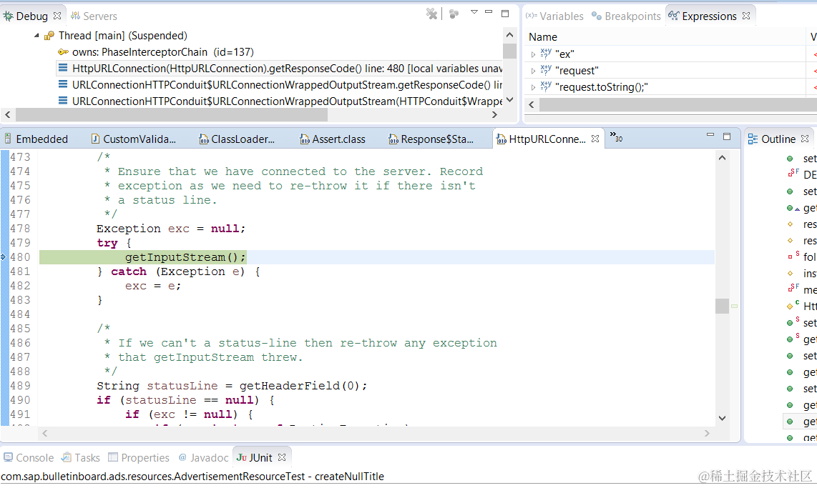
Task: Switch to the Breakpoints tab
Action: (x=626, y=16)
